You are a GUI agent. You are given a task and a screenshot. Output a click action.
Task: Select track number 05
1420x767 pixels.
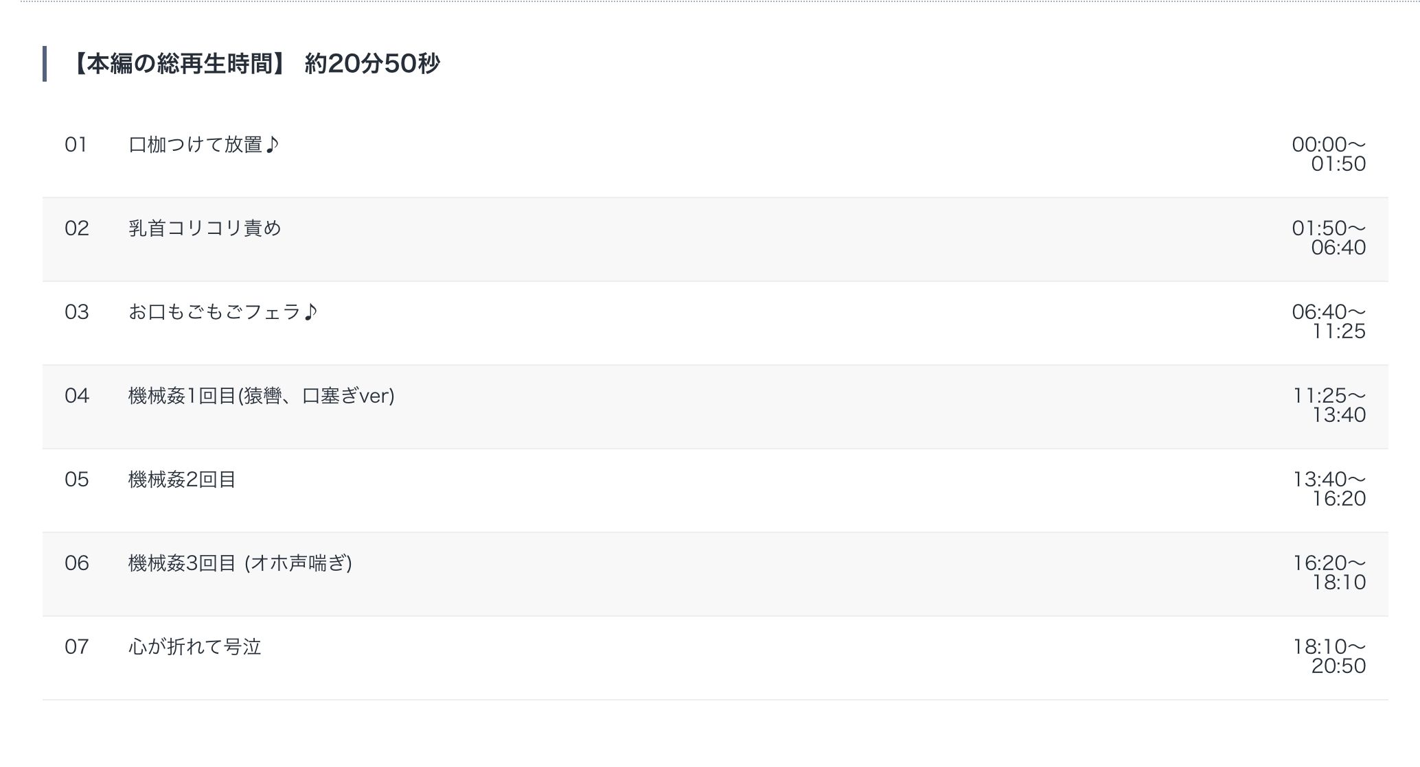[x=77, y=480]
